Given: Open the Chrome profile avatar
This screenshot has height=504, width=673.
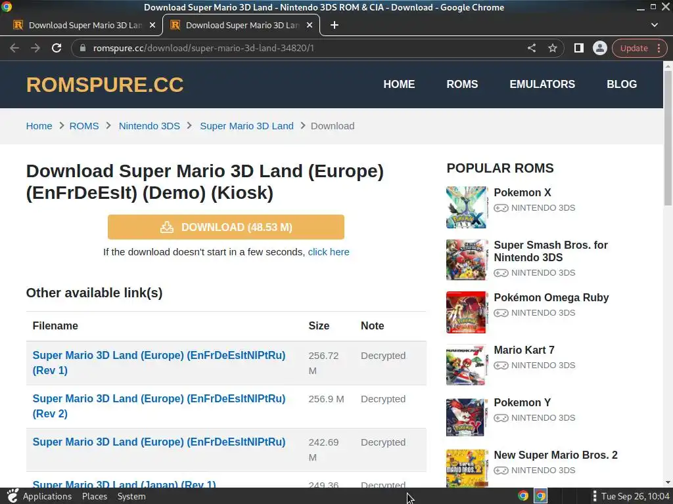Looking at the screenshot, I should tap(599, 48).
